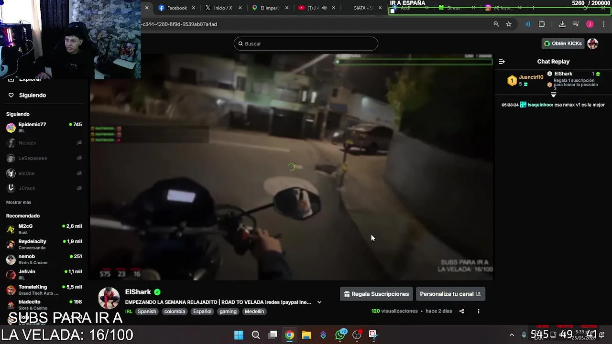Click Personaliza tu canal button
This screenshot has height=344, width=612.
click(450, 294)
